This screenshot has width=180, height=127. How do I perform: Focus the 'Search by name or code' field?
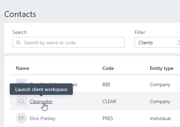click(69, 42)
